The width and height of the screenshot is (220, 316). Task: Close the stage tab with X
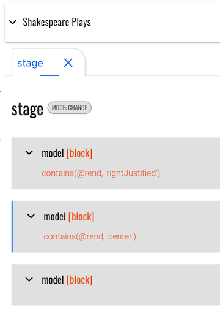tap(68, 62)
